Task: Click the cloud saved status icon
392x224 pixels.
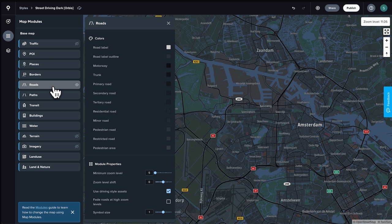Action: [79, 8]
